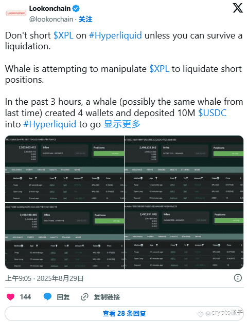
Task: Follow Lookonchain via 关注 link
Action: coord(85,20)
